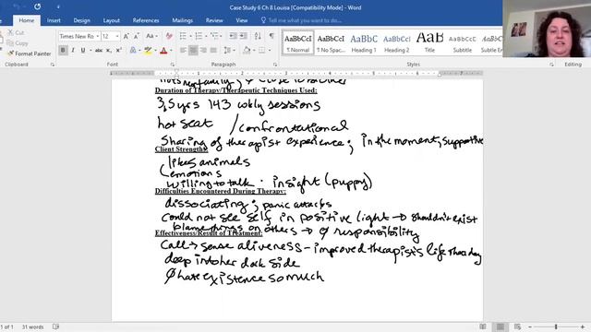591x332 pixels.
Task: Click the line spacing icon
Action: click(227, 50)
